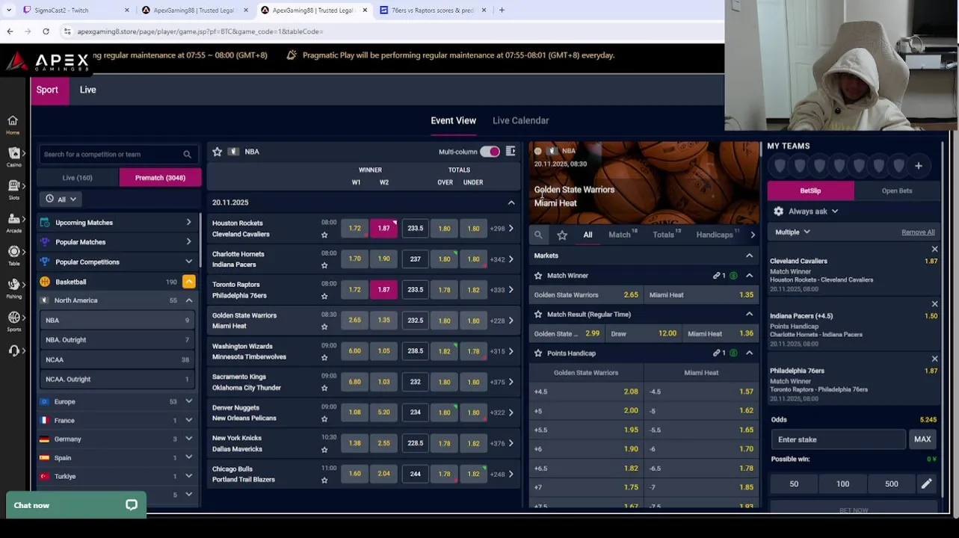Open the Multiple bet type dropdown
This screenshot has width=959, height=538.
tap(792, 232)
